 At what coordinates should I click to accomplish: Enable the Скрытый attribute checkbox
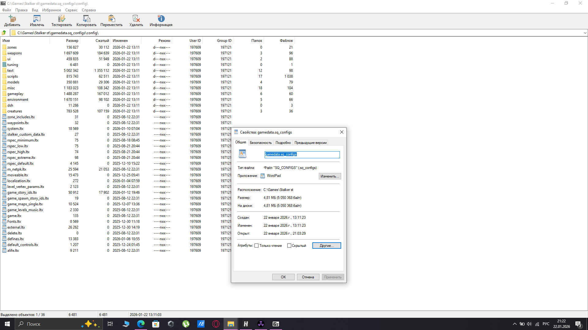tap(289, 246)
